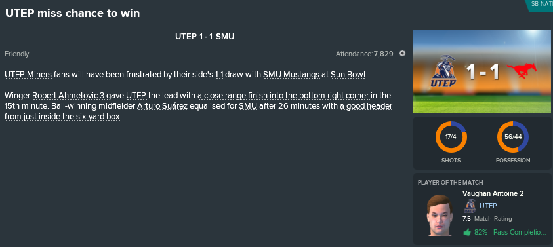Open the UTEP Miners team link

point(28,75)
